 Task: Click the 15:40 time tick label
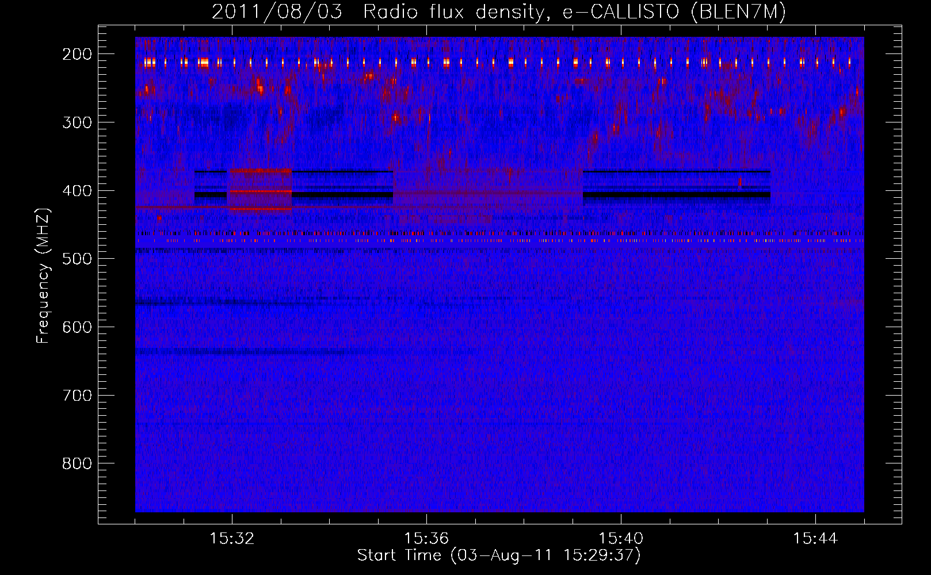pos(621,538)
